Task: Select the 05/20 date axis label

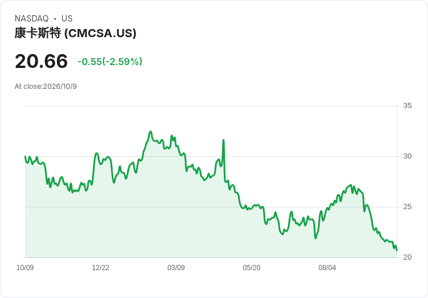Action: (x=252, y=268)
